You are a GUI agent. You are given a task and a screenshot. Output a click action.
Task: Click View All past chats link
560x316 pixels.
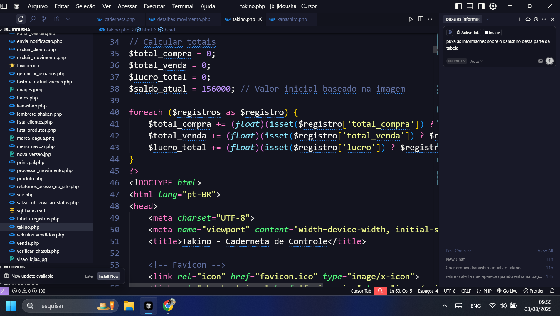point(545,251)
